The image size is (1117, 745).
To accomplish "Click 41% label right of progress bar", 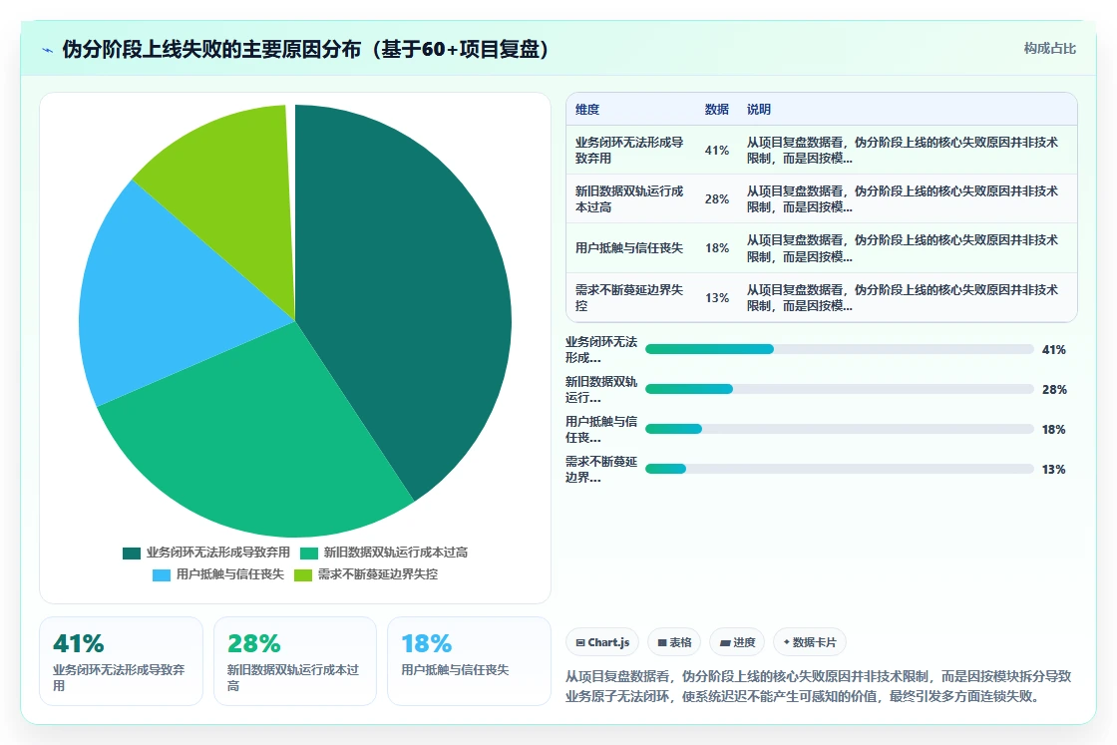I will [1053, 350].
